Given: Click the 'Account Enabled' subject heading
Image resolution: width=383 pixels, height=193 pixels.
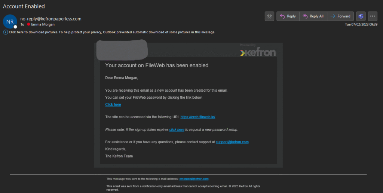Looking at the screenshot, I should (x=24, y=6).
